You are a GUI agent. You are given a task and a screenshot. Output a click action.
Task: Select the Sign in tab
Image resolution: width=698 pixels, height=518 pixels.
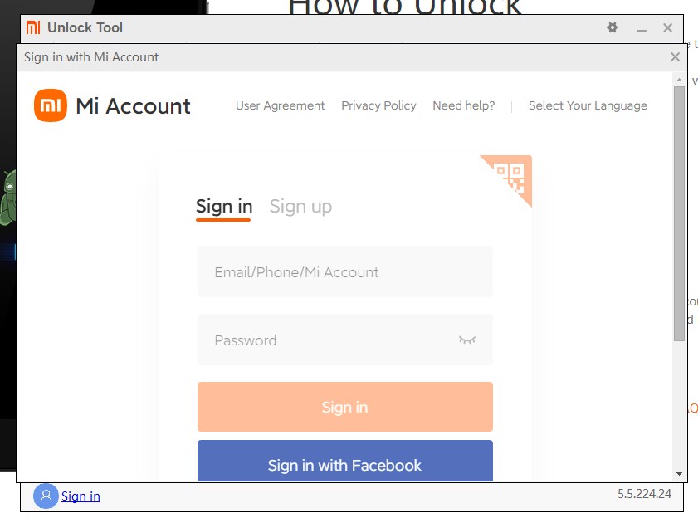[224, 207]
